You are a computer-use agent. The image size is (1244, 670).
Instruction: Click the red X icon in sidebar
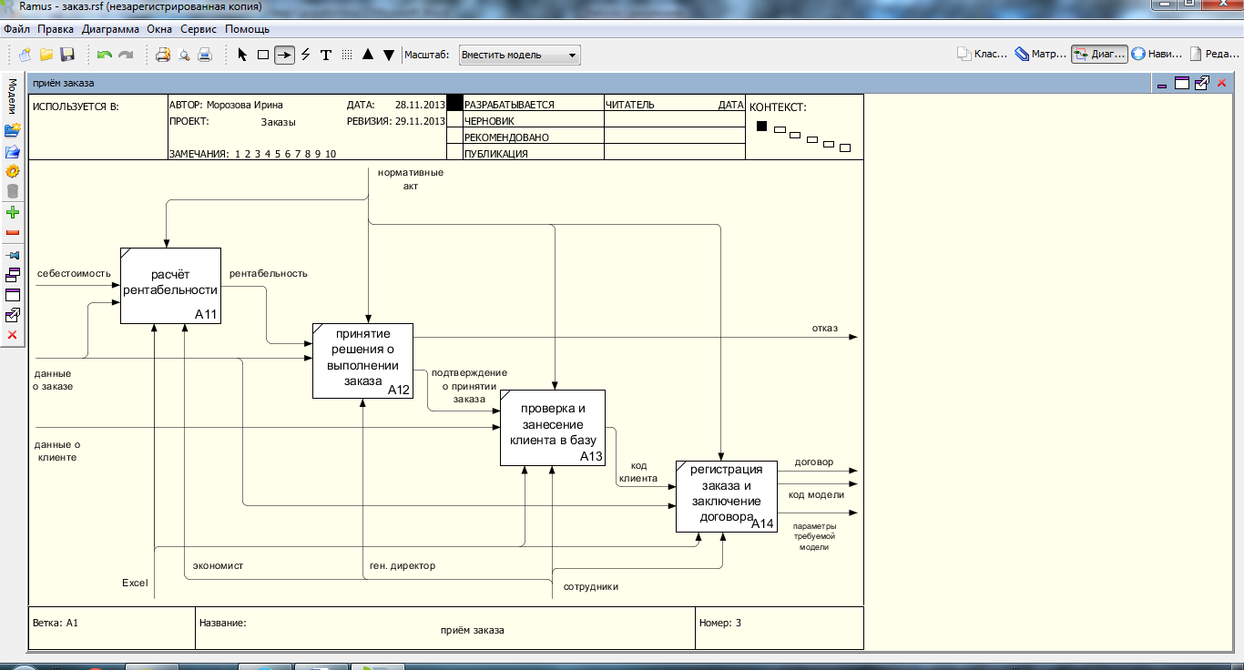point(13,335)
